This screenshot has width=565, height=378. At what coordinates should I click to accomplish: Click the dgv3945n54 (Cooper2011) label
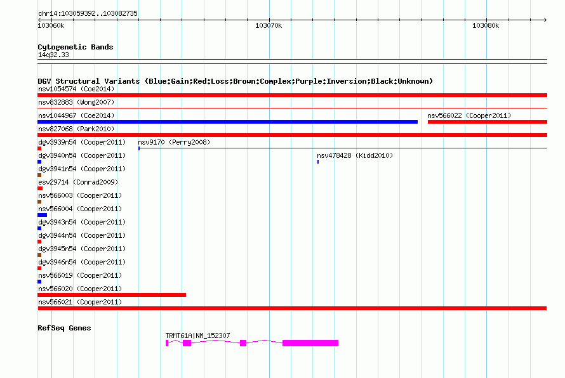click(82, 249)
